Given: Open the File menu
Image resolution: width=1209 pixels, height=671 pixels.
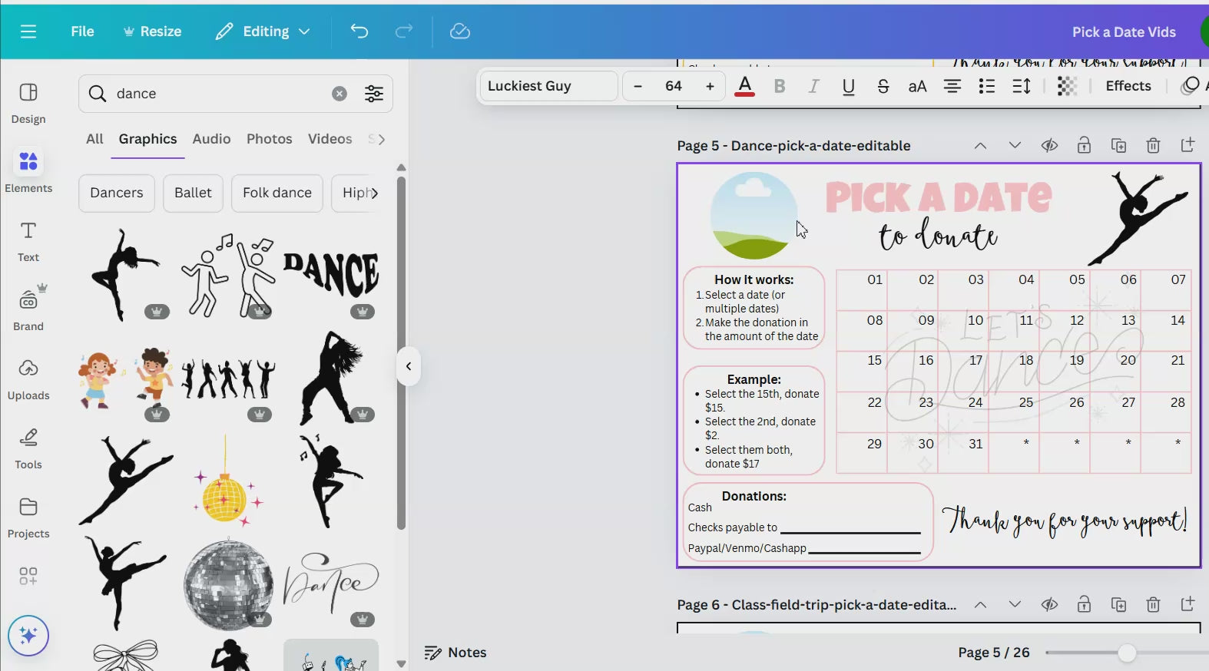Looking at the screenshot, I should pyautogui.click(x=82, y=31).
